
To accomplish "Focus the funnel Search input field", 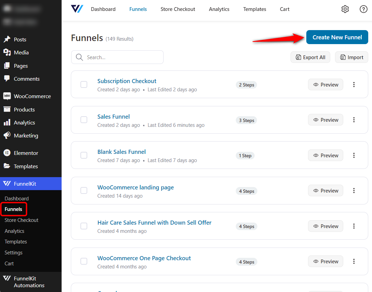I will (117, 57).
